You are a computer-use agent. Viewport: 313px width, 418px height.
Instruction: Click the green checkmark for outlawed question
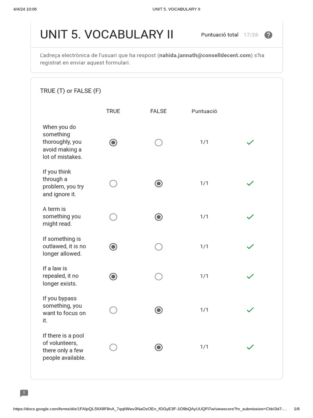[x=250, y=247]
